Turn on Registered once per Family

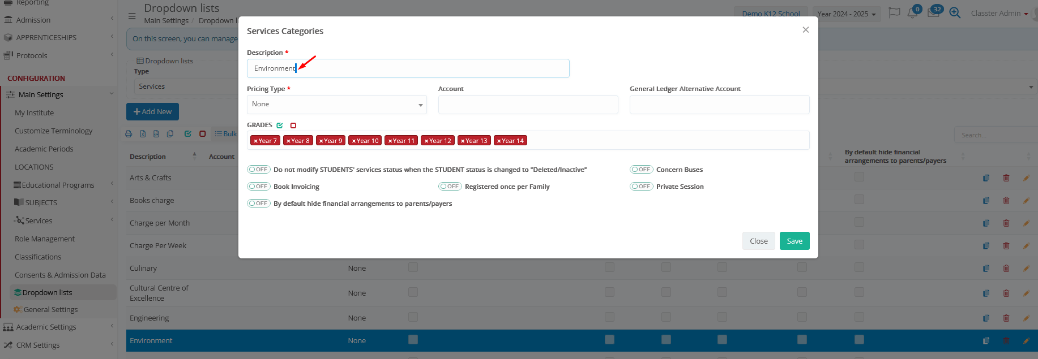450,187
